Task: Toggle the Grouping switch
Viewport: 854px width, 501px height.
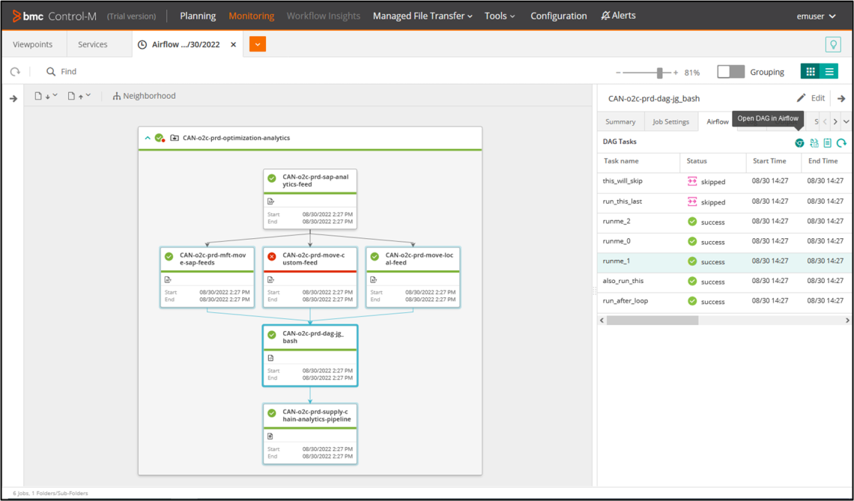Action: pyautogui.click(x=730, y=71)
